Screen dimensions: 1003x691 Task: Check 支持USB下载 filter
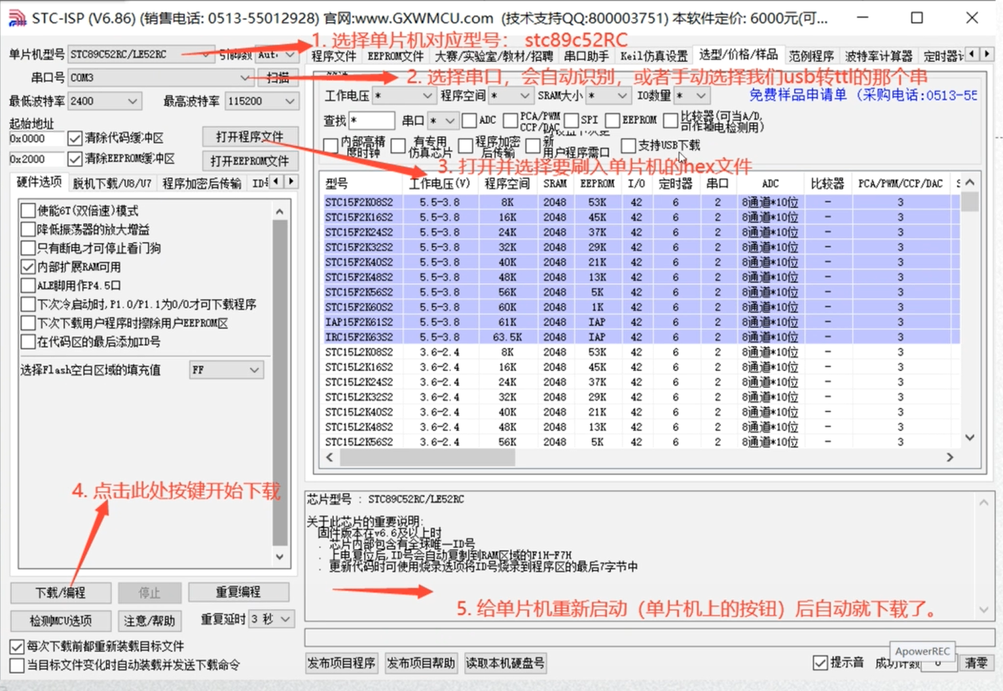click(x=629, y=145)
